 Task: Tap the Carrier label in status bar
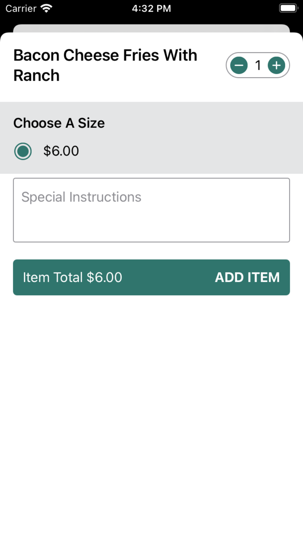click(x=21, y=8)
